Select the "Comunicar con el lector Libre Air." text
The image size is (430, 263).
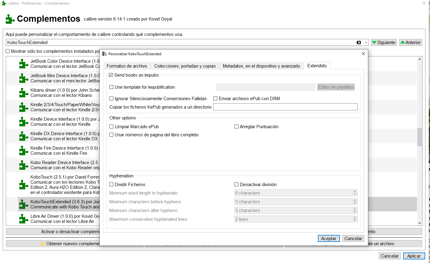pos(63,221)
